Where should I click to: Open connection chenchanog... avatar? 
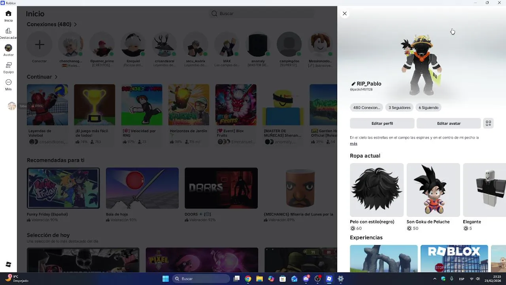(x=71, y=44)
